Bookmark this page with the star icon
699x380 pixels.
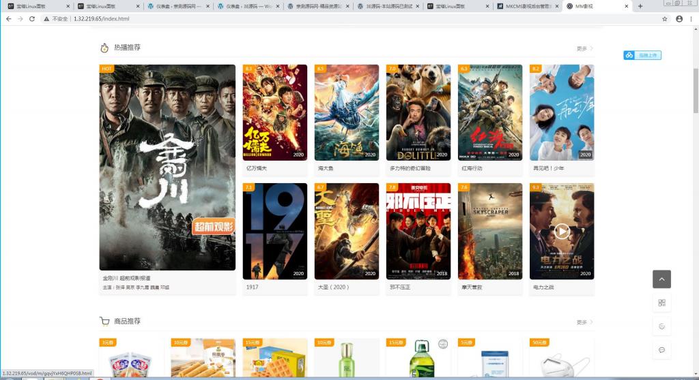click(665, 19)
